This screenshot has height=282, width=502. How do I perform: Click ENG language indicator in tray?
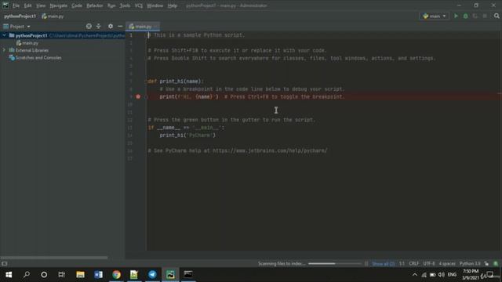click(452, 274)
